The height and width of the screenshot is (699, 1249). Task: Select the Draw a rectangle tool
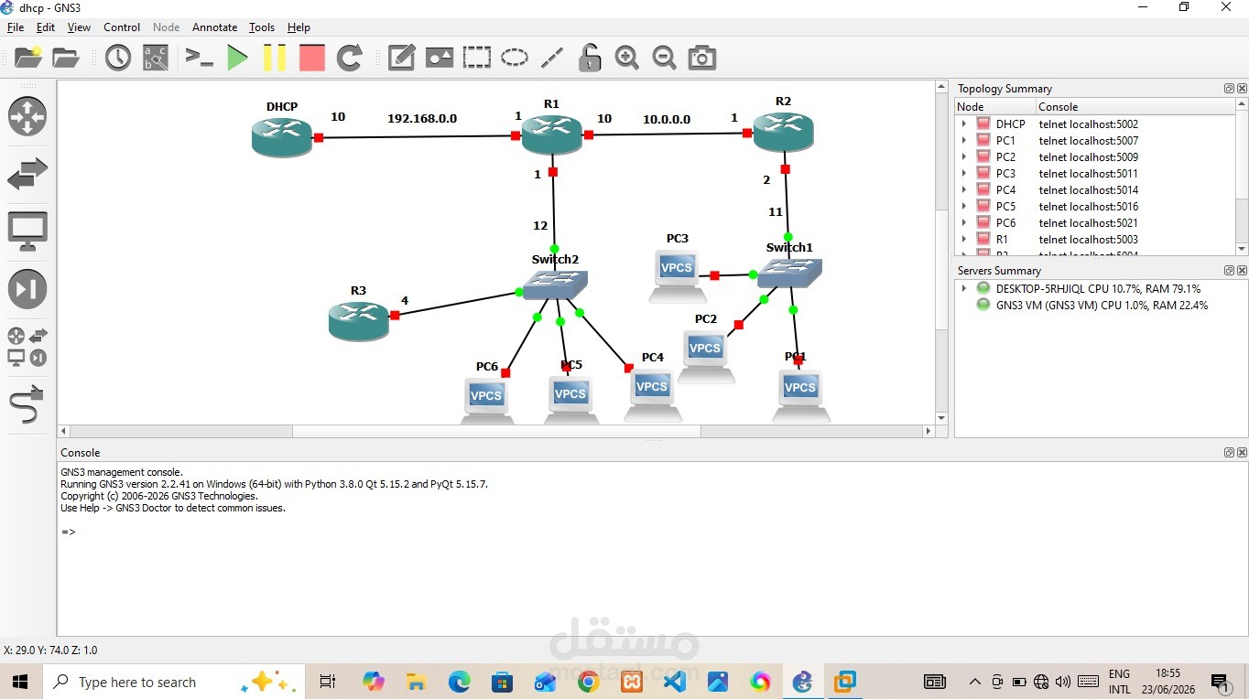[476, 58]
